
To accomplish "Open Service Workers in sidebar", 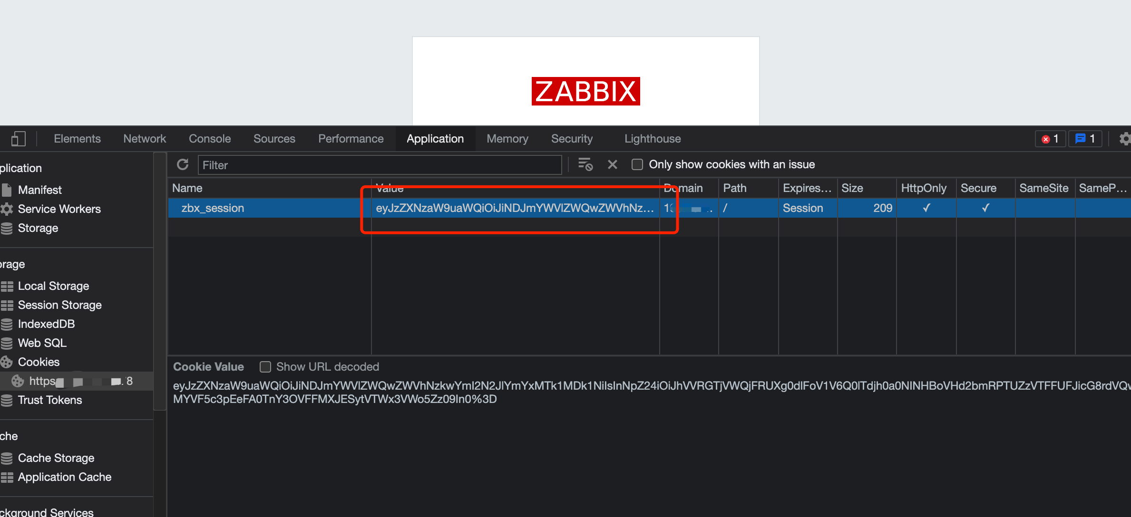I will [x=59, y=209].
